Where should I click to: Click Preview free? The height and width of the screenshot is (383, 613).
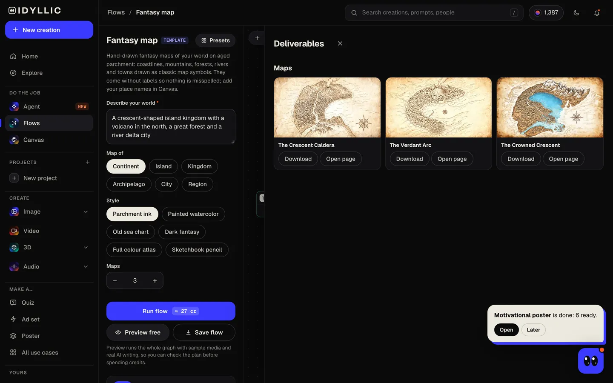tap(138, 332)
